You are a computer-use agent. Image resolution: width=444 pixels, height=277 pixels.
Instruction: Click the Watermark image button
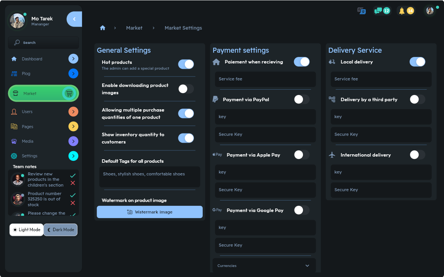(x=150, y=212)
